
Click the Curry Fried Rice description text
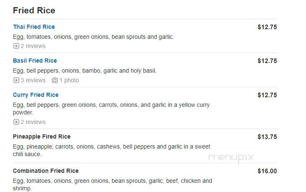111,109
